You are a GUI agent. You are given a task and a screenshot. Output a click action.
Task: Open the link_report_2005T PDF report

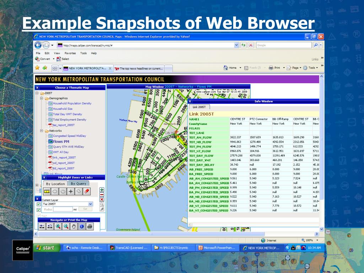[64, 157]
